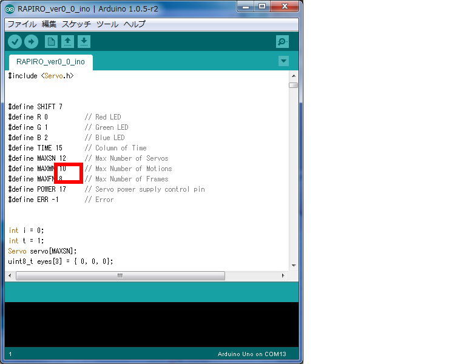Create a new sketch with New icon
This screenshot has width=449, height=364.
pos(51,42)
